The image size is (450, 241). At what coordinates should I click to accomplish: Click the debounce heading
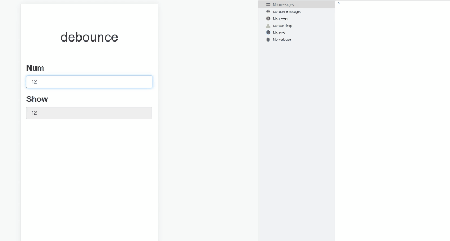(89, 37)
